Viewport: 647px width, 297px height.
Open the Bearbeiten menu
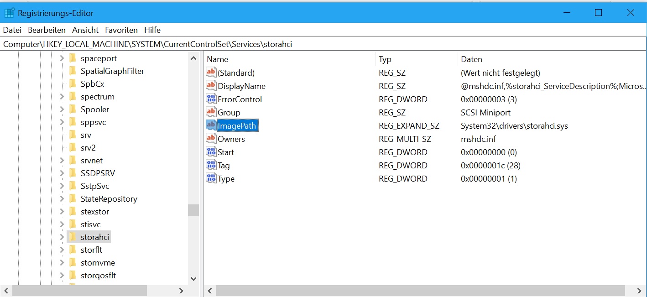pos(47,30)
